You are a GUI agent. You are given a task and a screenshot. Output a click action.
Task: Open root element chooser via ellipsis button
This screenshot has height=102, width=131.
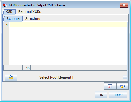(x=125, y=77)
